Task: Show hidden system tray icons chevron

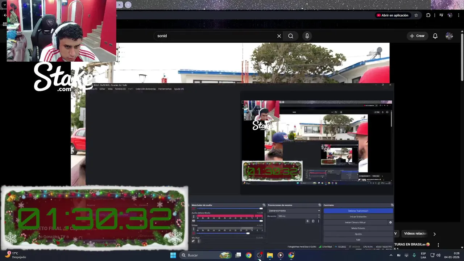Action: (391, 255)
